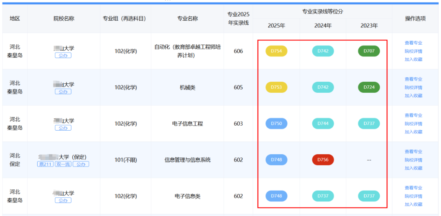Click the D742 badge in the 机械类 row

(323, 87)
